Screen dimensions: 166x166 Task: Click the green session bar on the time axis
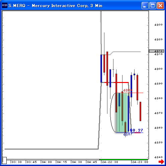[124, 160]
